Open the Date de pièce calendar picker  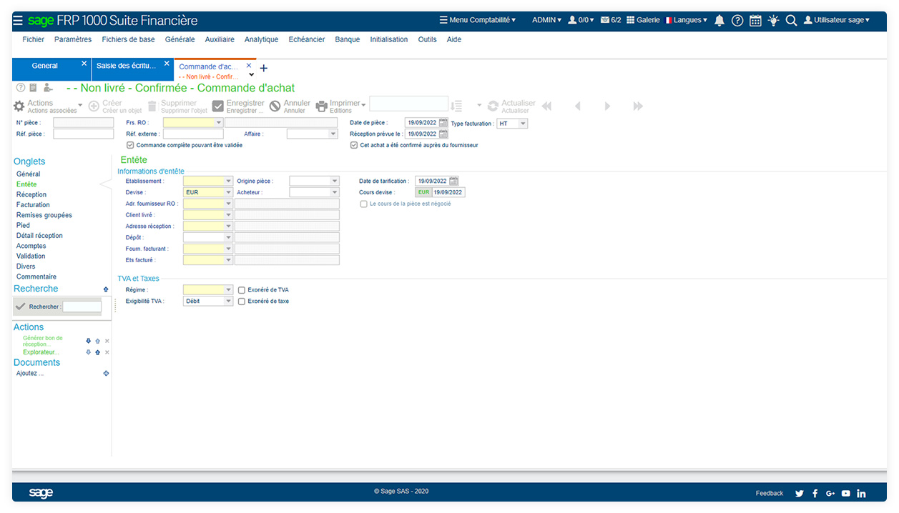pos(443,123)
